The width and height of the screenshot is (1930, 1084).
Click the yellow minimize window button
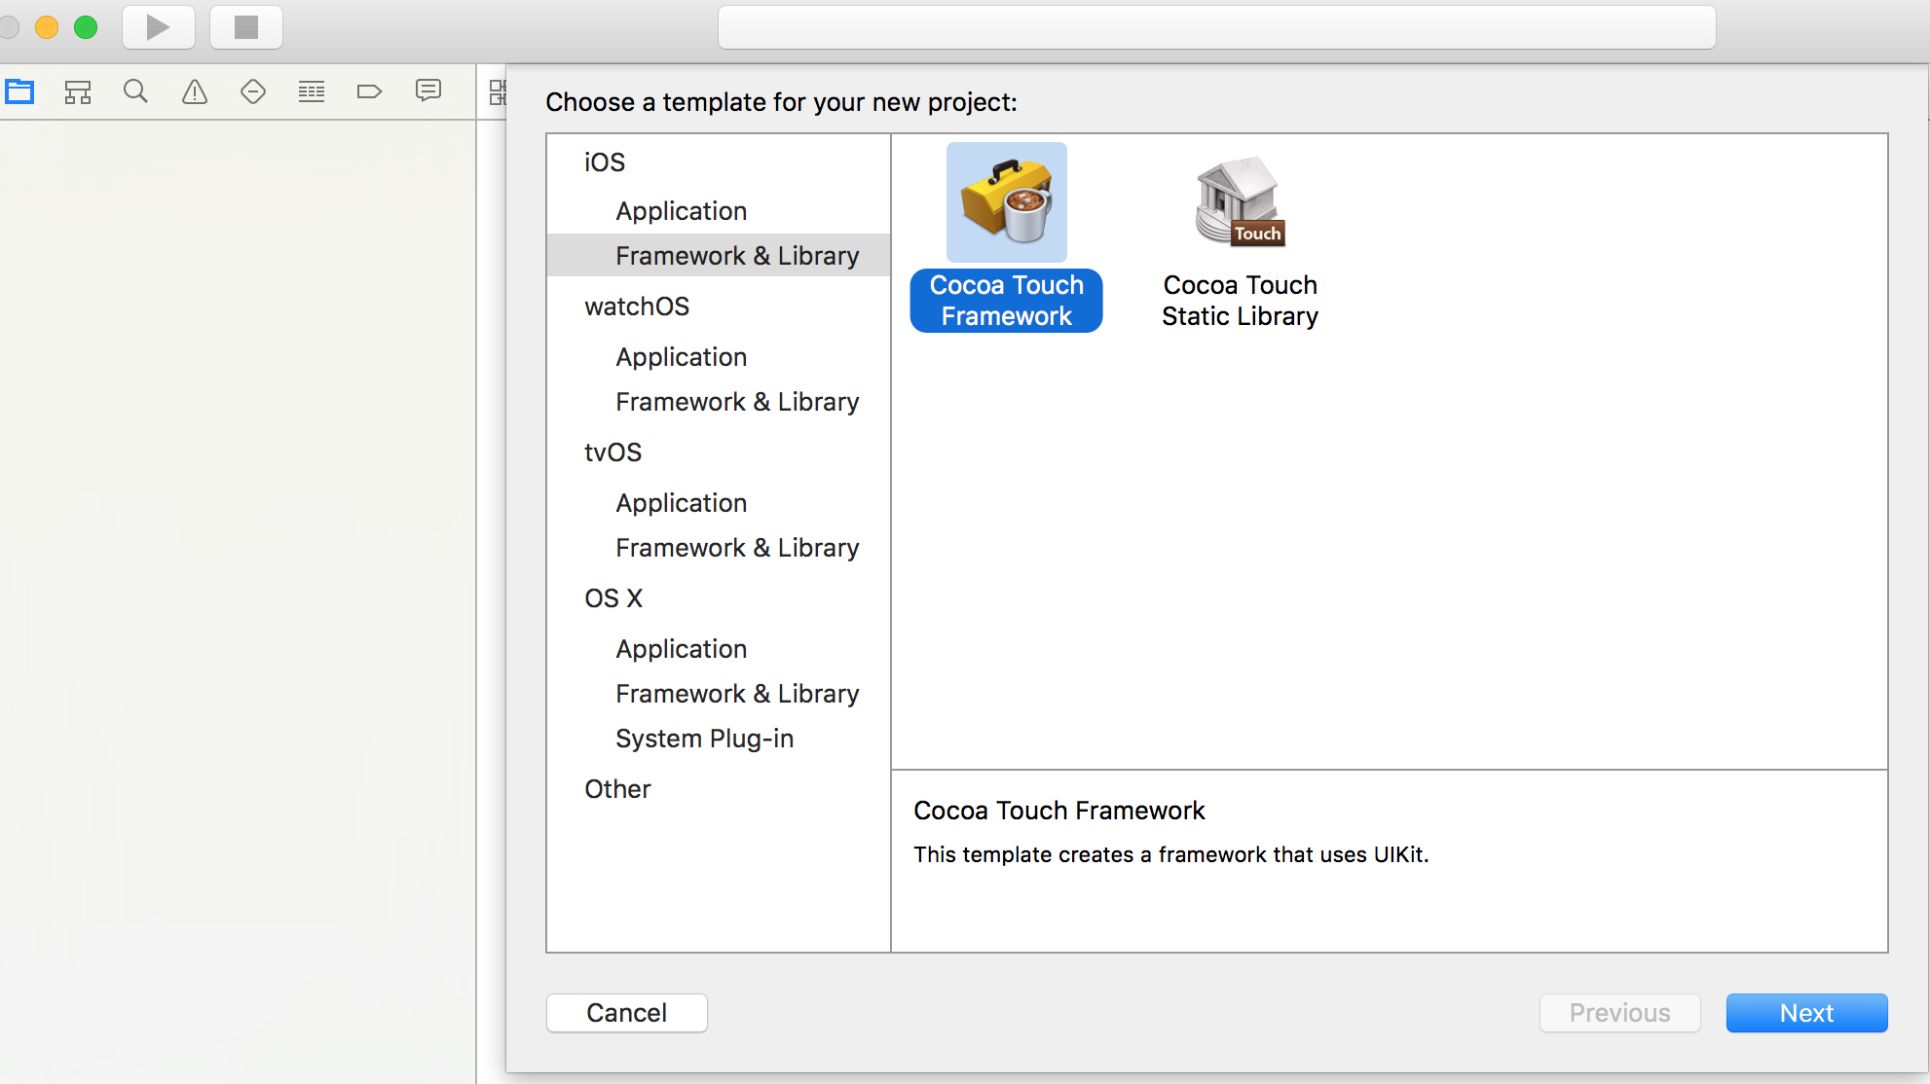tap(47, 27)
